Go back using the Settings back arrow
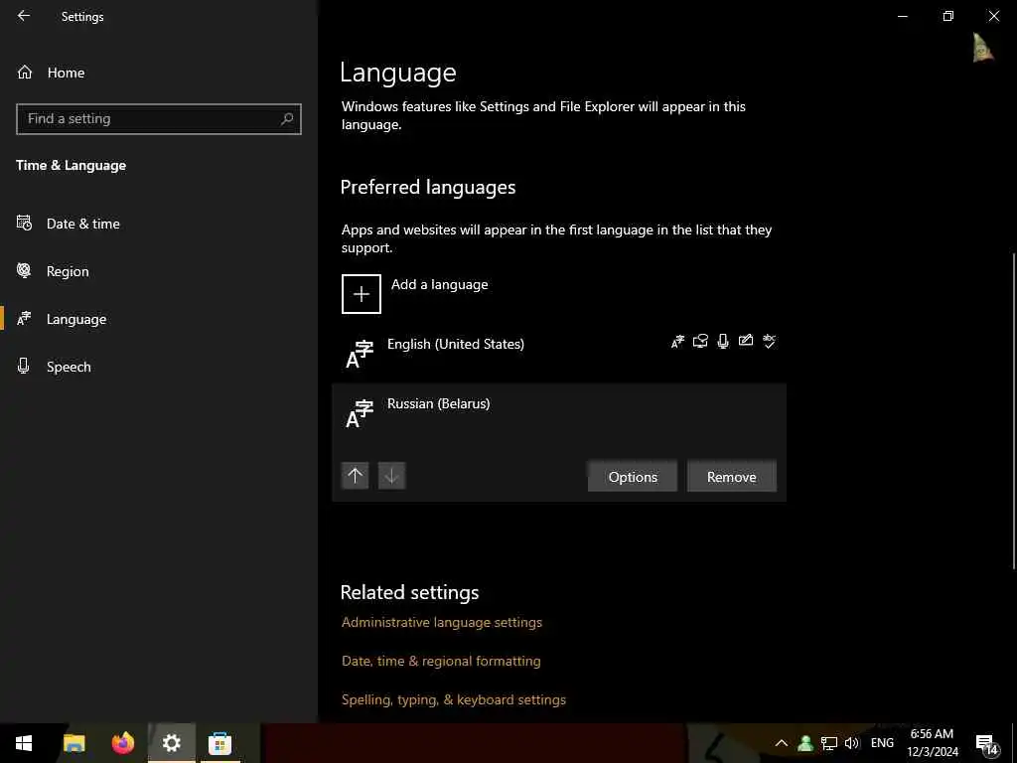 coord(24,16)
